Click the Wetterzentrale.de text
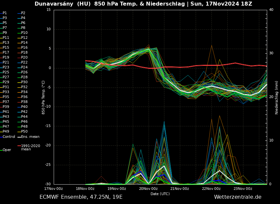This screenshot has height=204, width=280. 238,197
